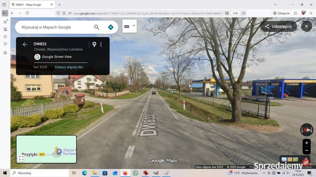Click the Firefox sidebar toggle icon

point(5,13)
